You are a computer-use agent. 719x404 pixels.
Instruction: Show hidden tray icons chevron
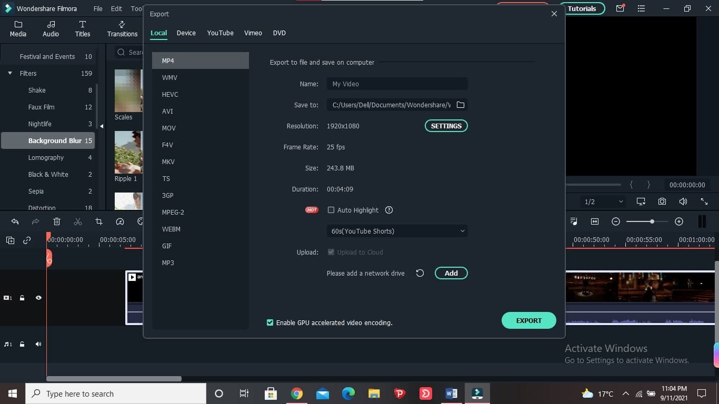pos(626,393)
